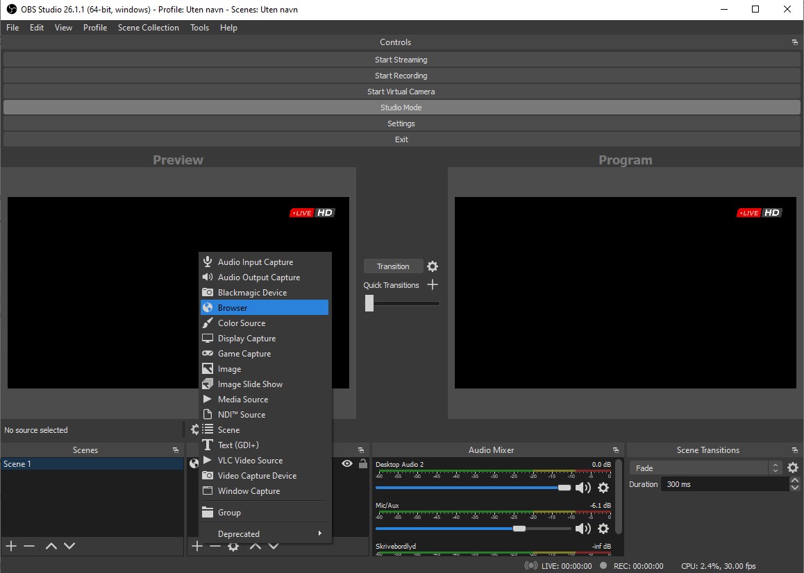The image size is (804, 573).
Task: Open the Help menu
Action: [228, 28]
